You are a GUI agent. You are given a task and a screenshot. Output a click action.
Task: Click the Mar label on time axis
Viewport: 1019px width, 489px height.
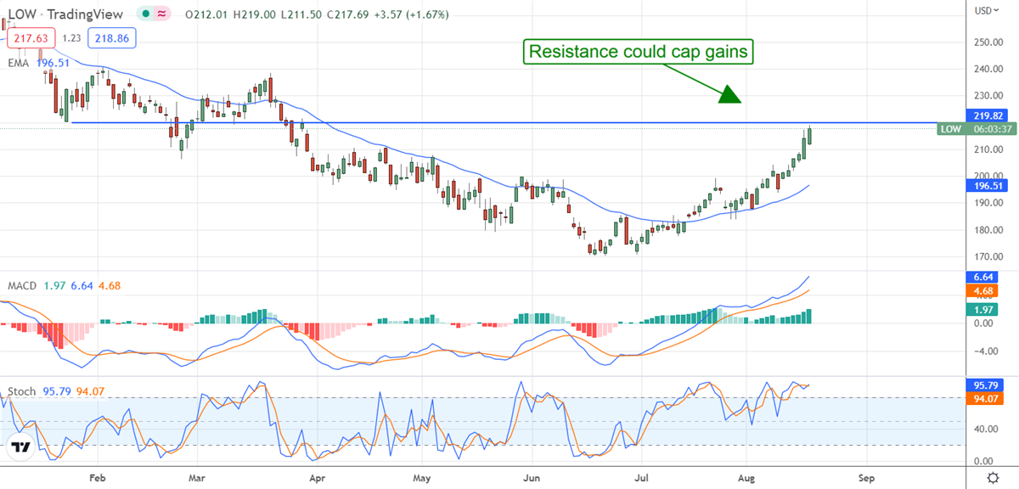(199, 476)
